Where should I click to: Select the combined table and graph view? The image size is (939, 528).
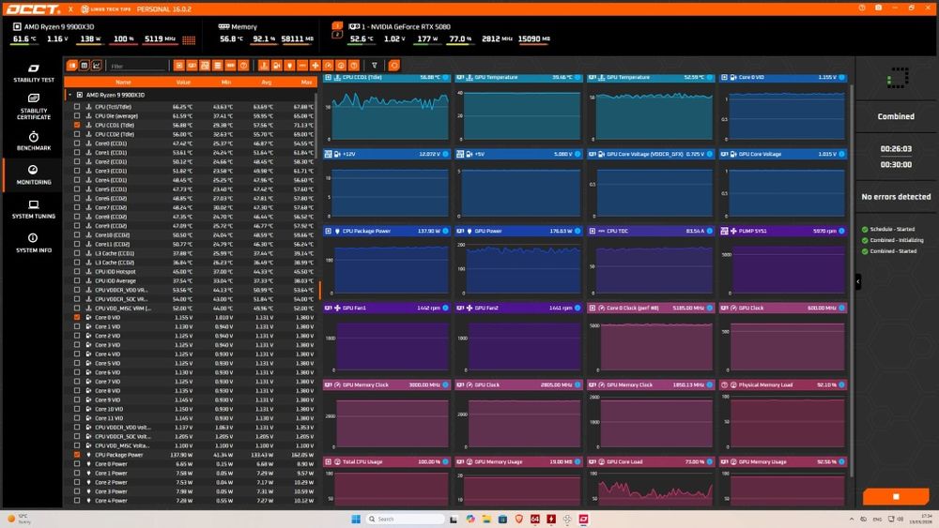tap(72, 65)
